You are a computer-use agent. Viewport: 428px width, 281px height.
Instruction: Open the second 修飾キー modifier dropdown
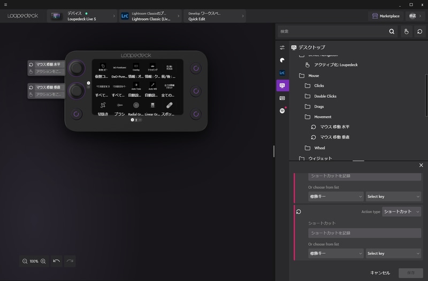[336, 253]
